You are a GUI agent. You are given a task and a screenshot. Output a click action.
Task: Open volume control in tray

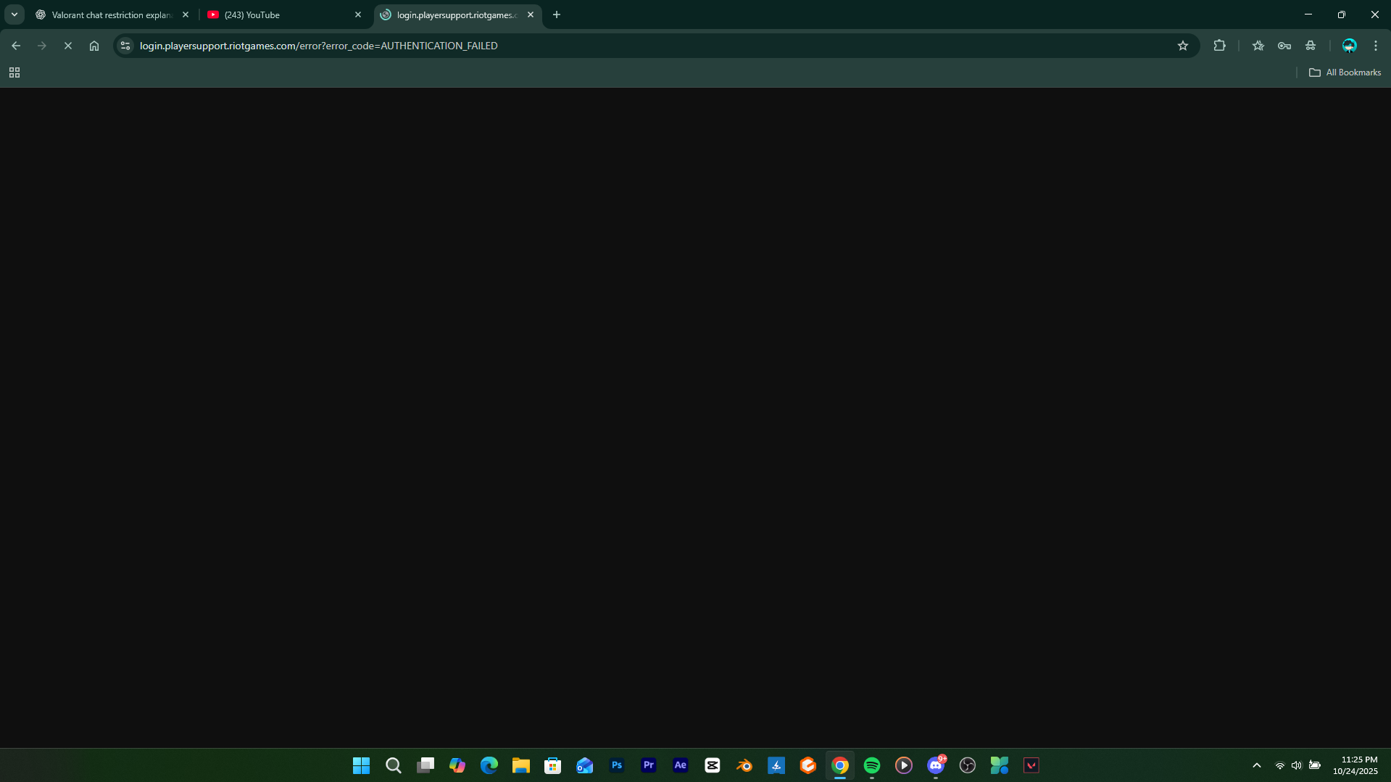pos(1297,765)
